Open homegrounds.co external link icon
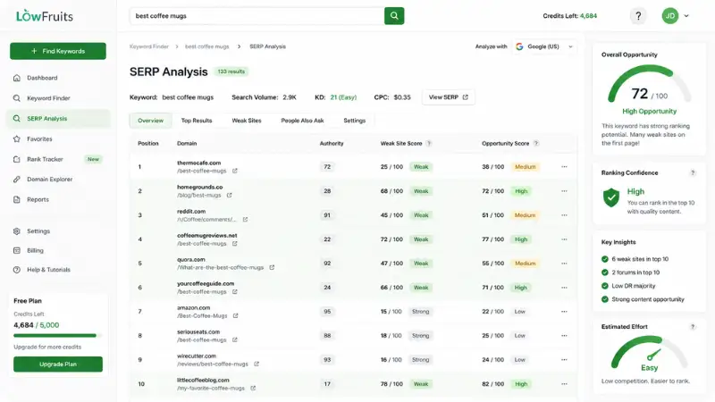715x402 pixels. click(x=230, y=195)
